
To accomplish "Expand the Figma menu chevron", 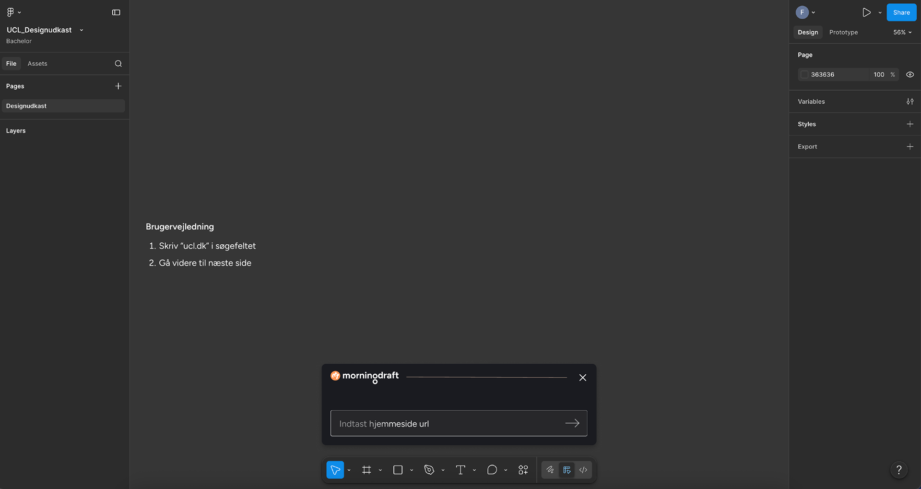I will pos(20,12).
